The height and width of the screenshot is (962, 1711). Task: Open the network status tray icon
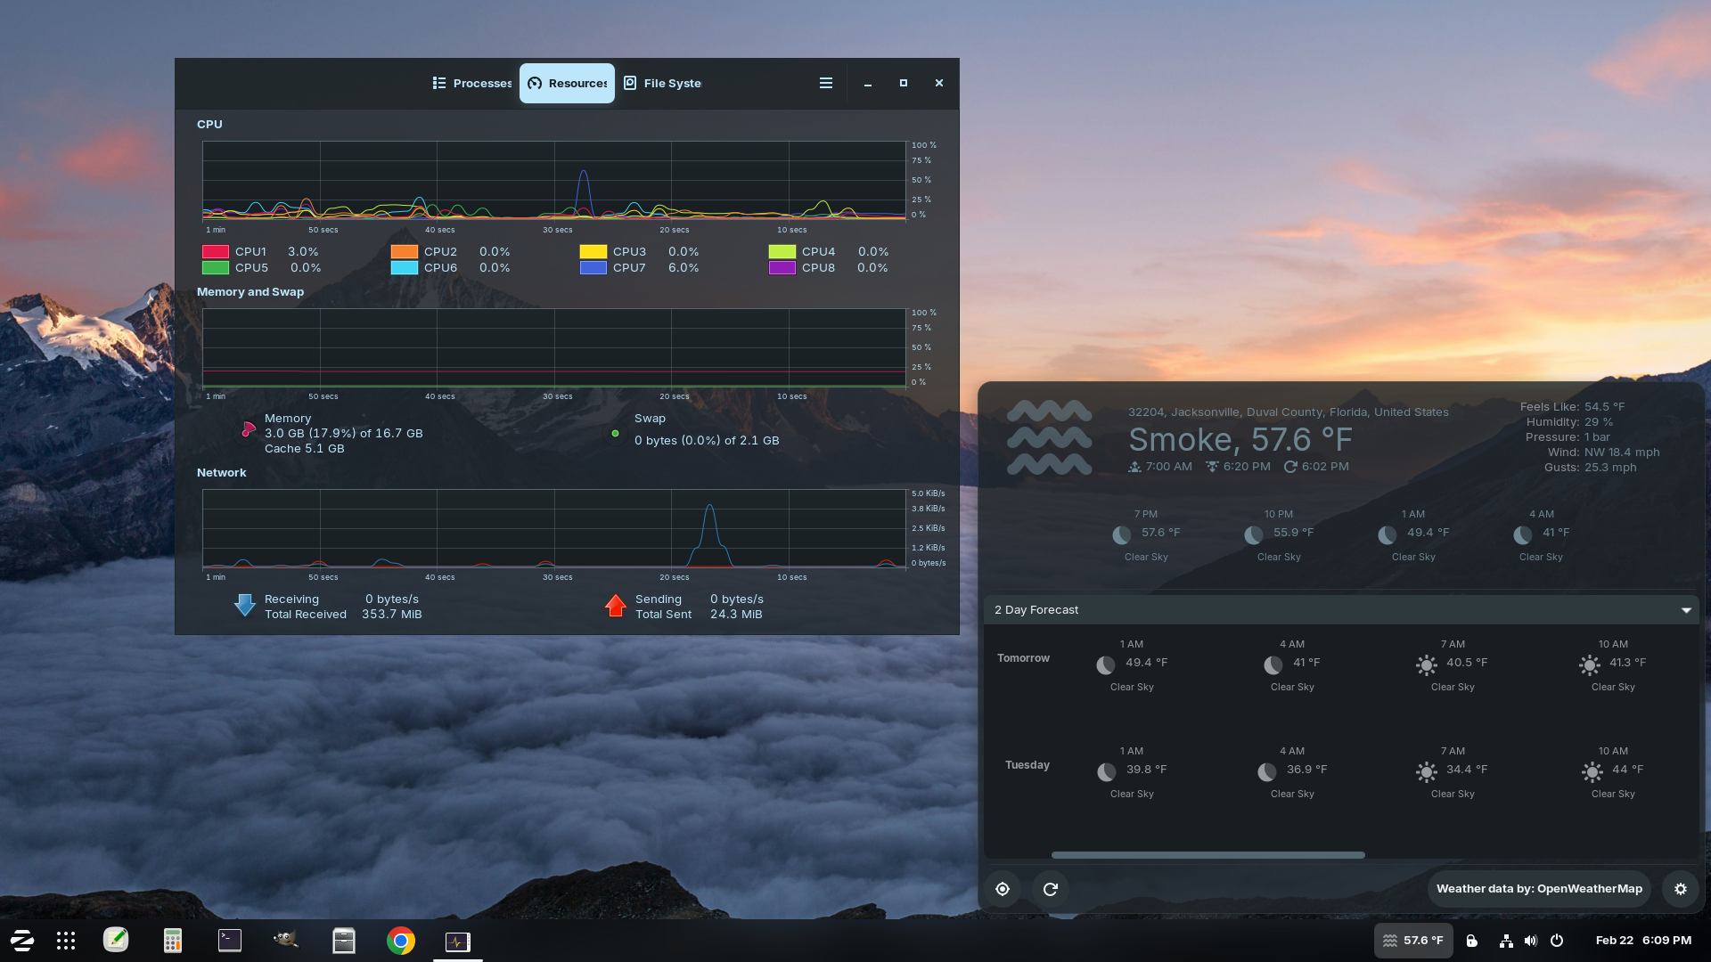click(x=1506, y=941)
